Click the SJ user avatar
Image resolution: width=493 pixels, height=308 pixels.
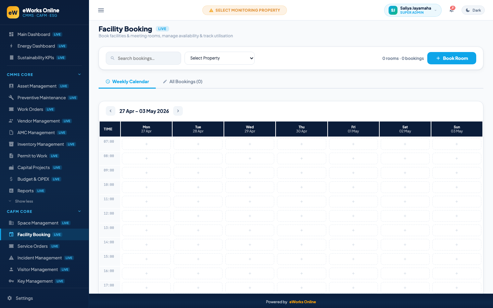point(393,10)
